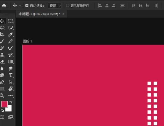Click the align vertical centers icon

[x=140, y=5]
